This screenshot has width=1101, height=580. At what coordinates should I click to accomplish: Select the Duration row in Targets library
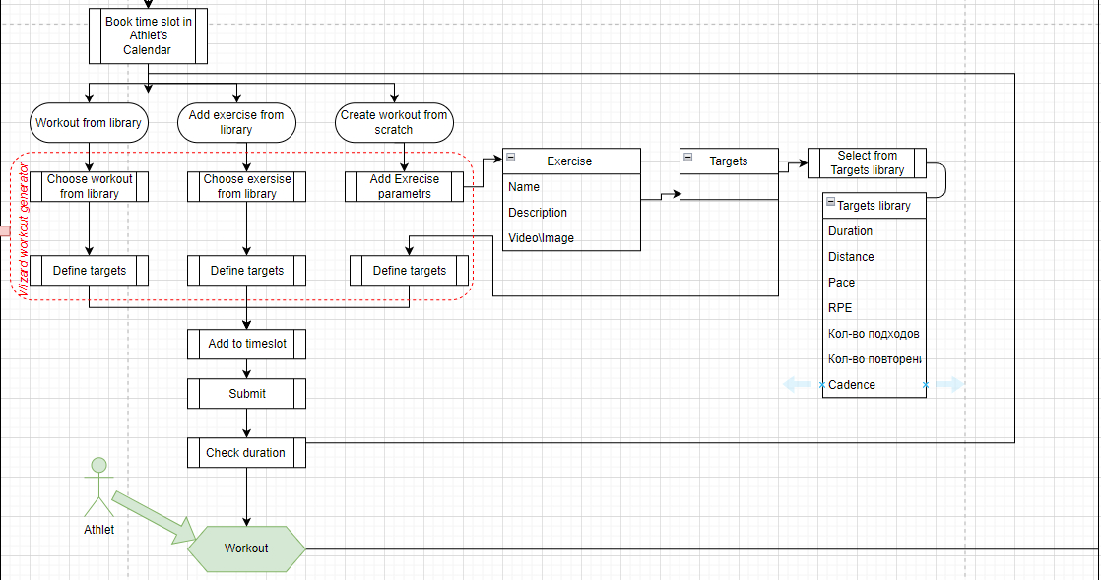tap(874, 231)
